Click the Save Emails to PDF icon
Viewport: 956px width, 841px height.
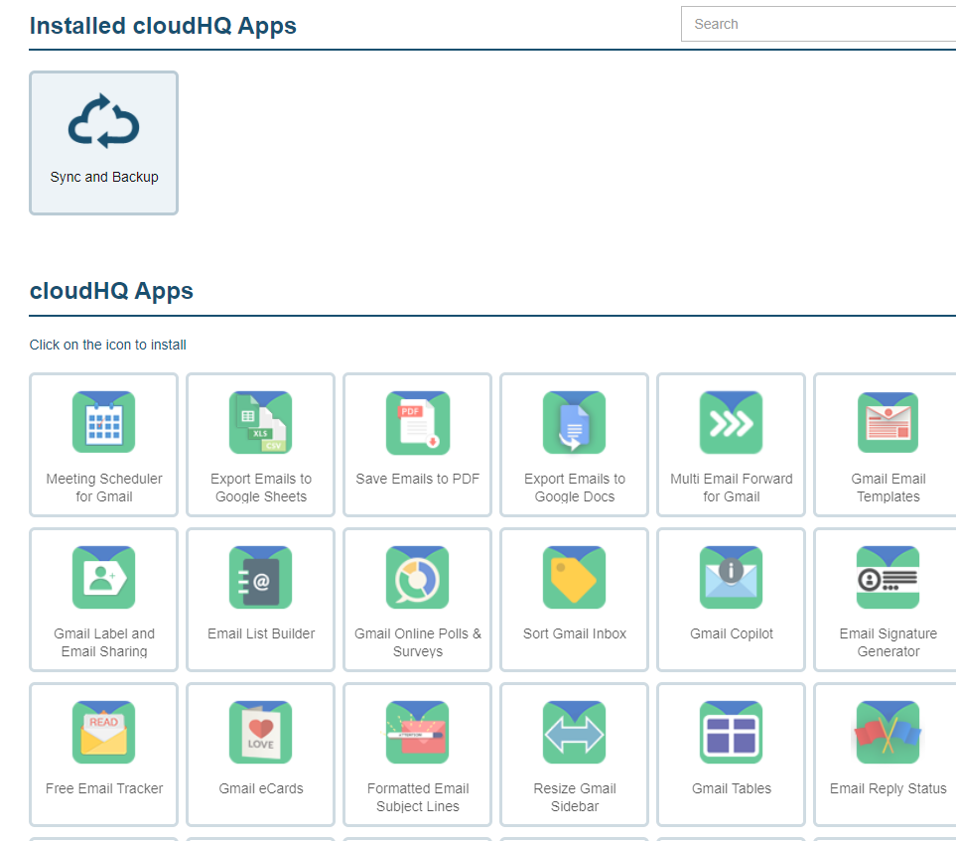[x=418, y=422]
